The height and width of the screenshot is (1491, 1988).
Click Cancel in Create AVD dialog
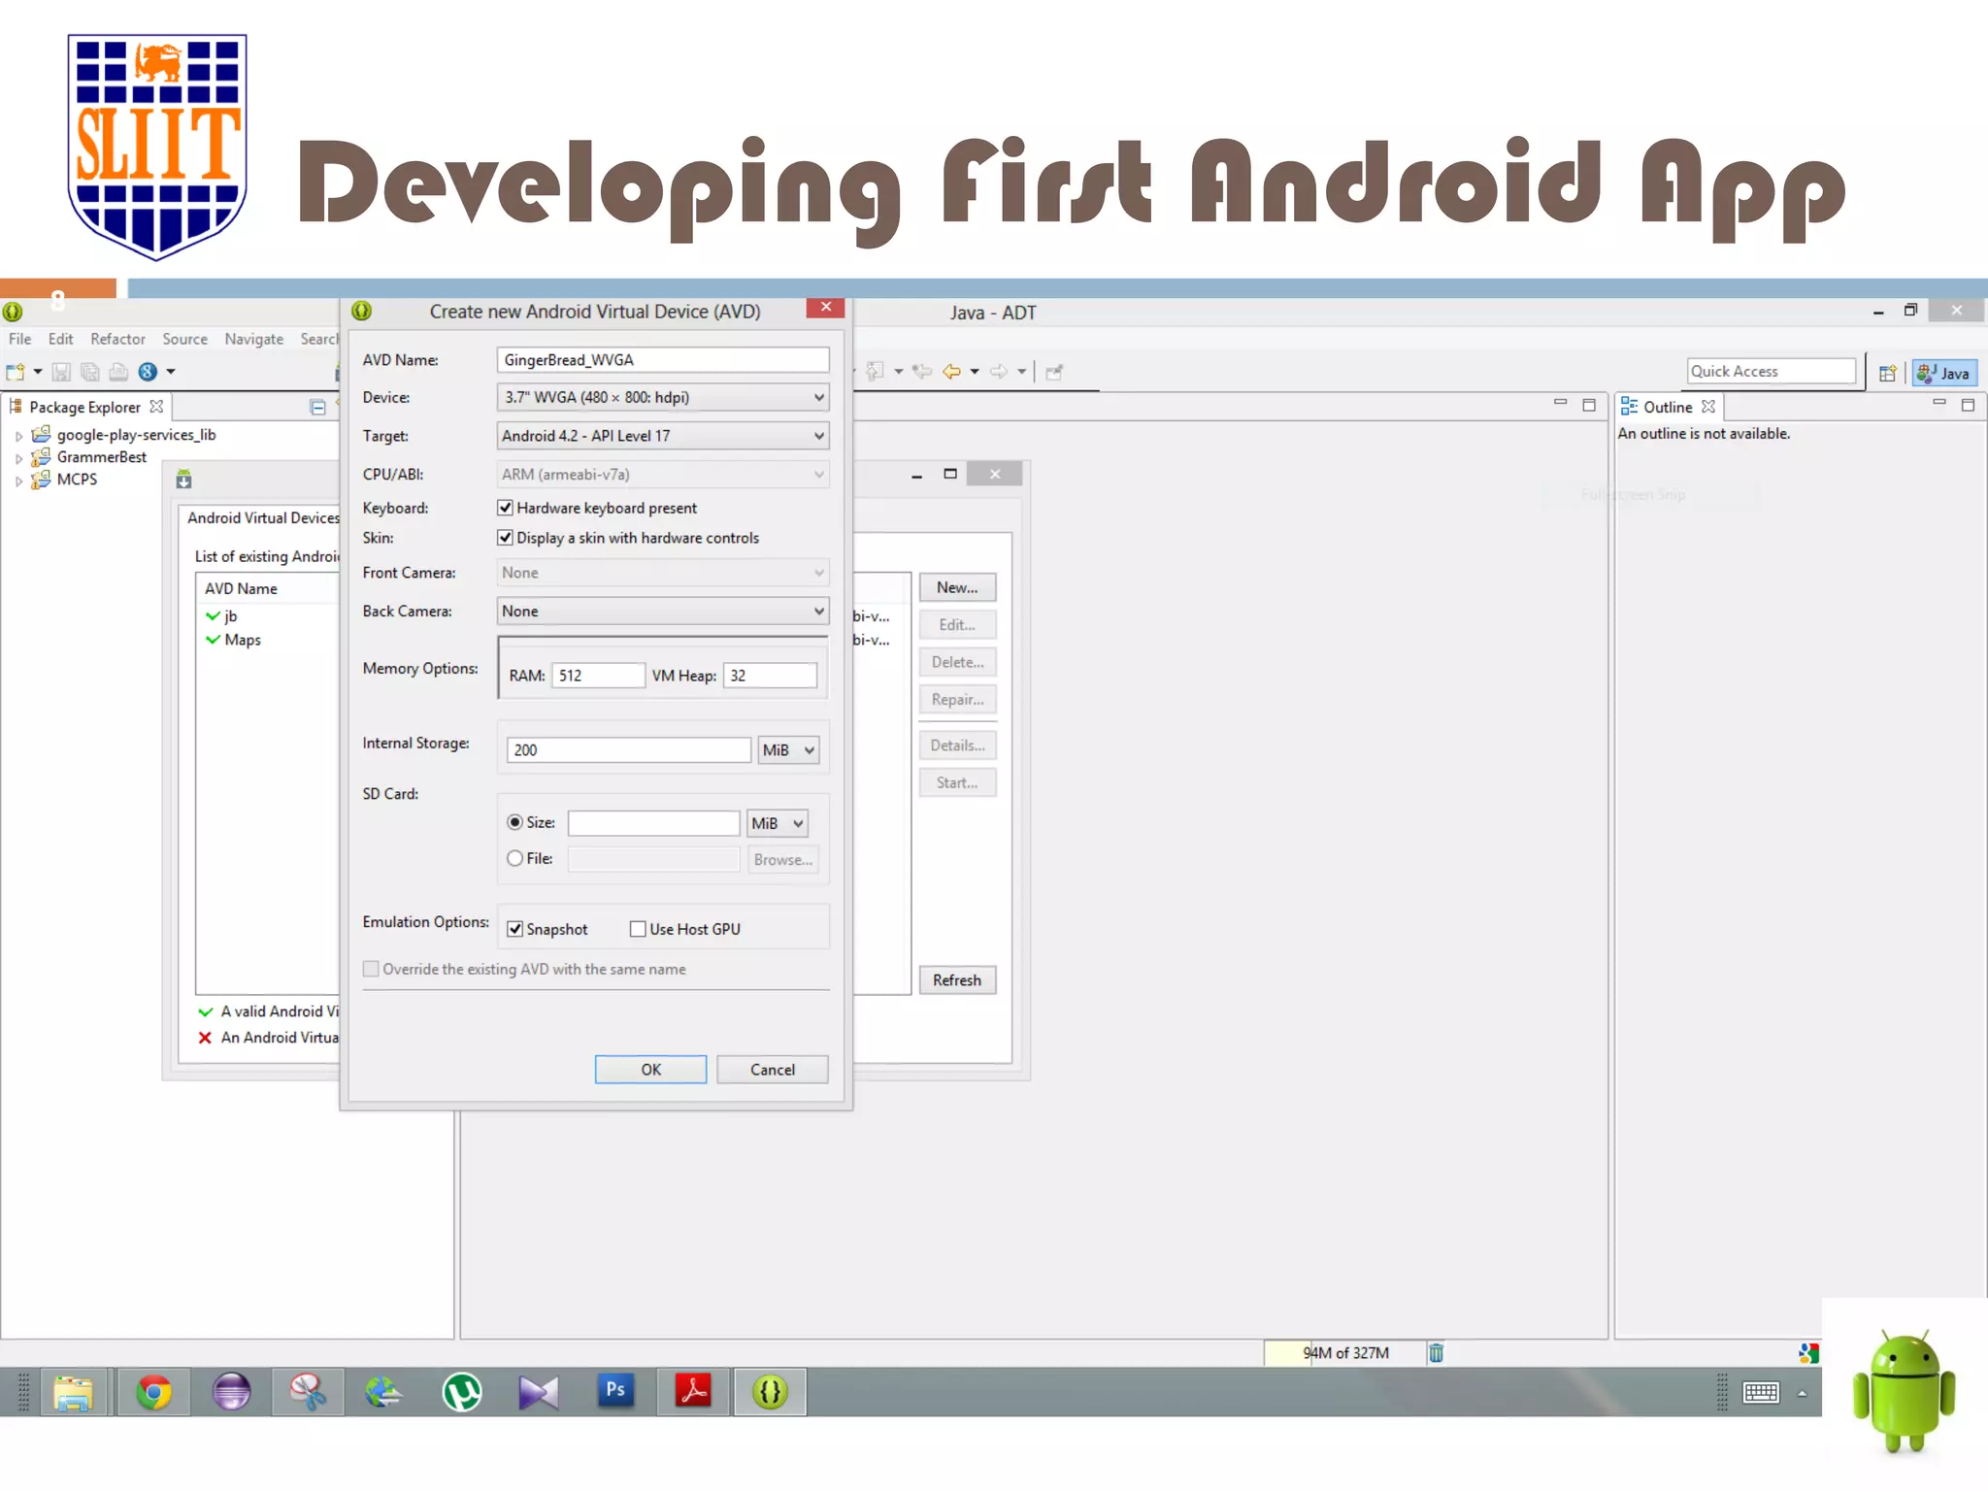point(773,1069)
